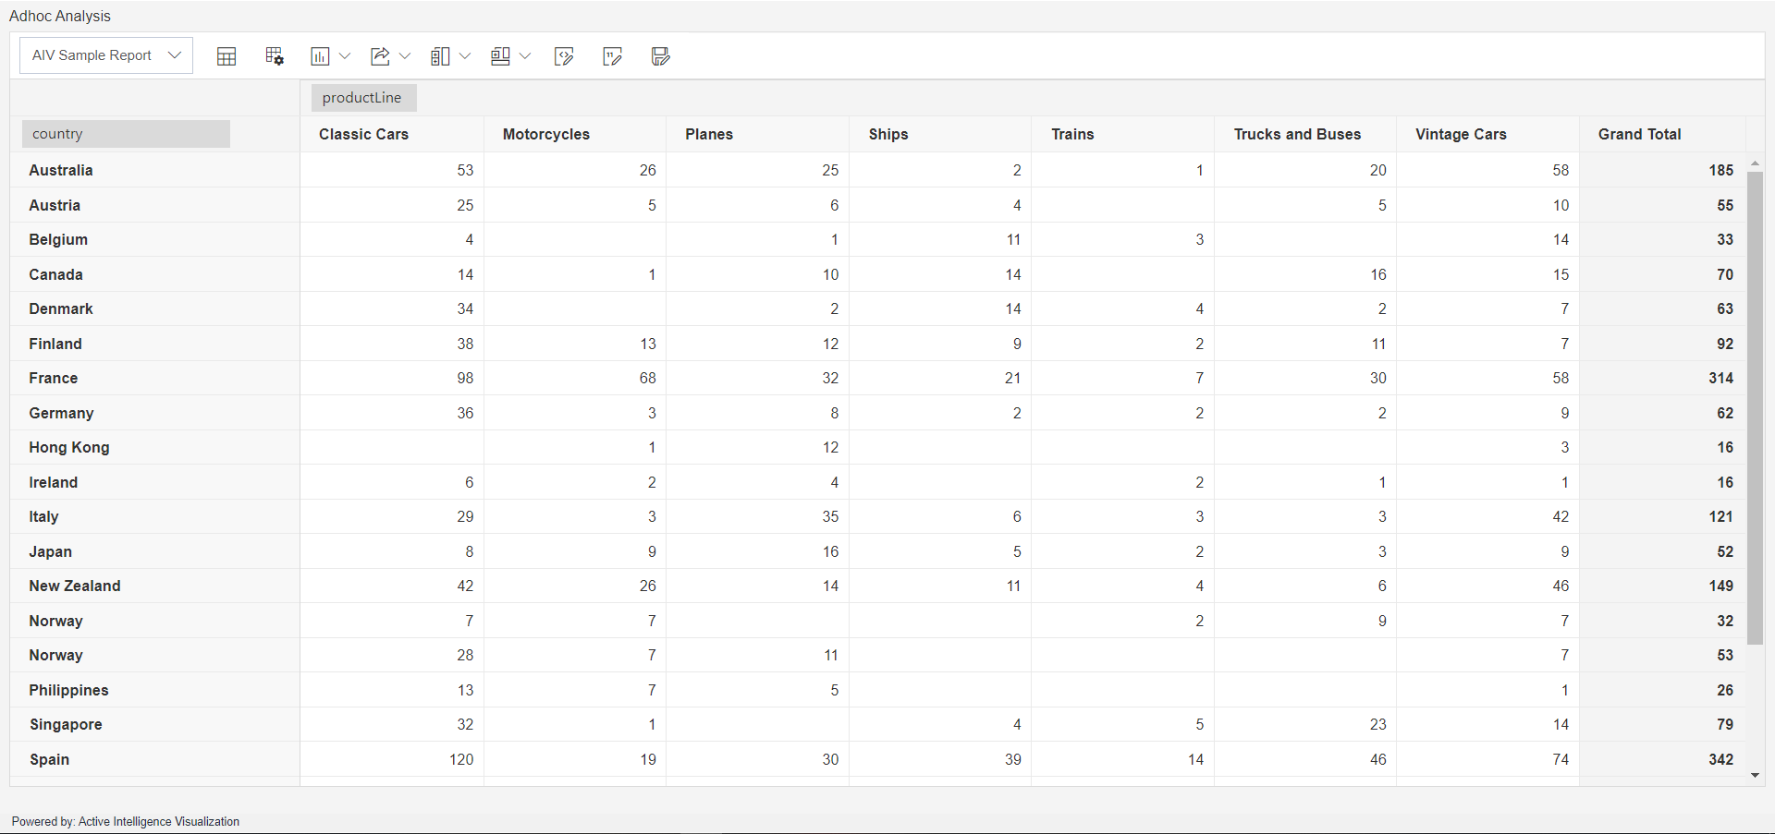Expand the chevron beside export icon
Screen dimensions: 1775x834
pos(405,56)
